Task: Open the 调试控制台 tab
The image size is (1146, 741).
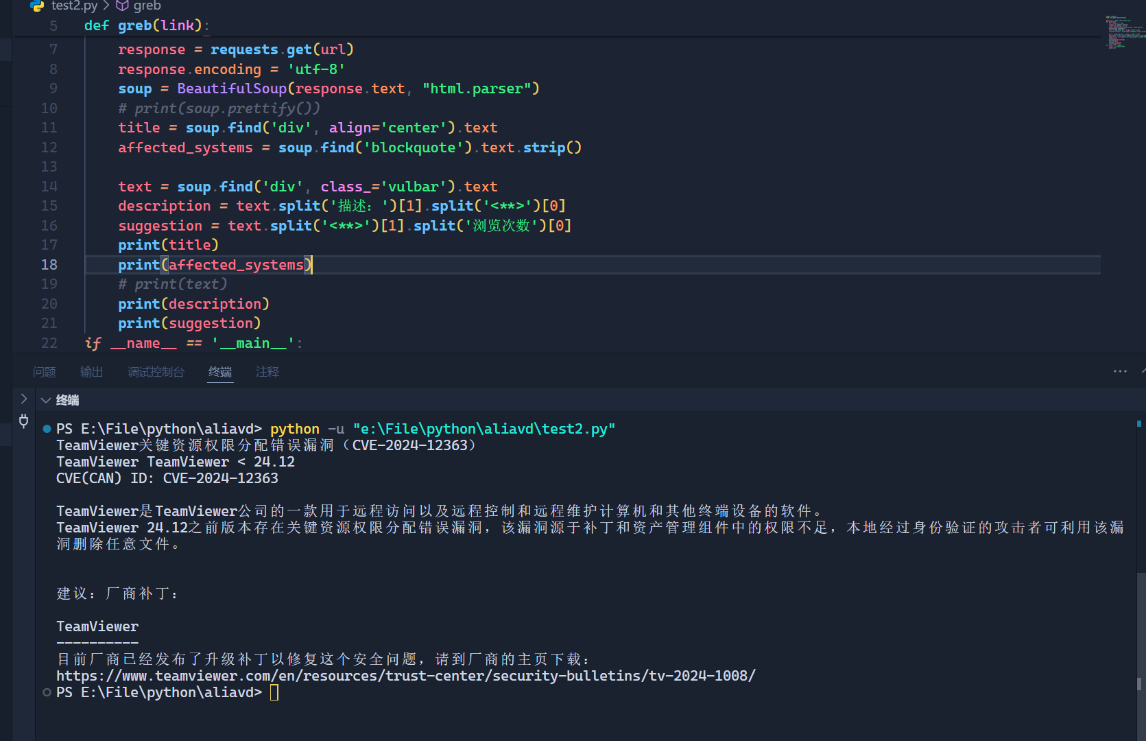Action: click(x=156, y=372)
